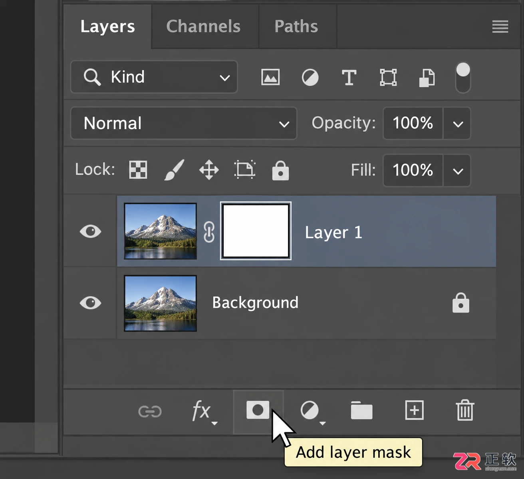Delete layer with trash icon
The image size is (524, 479).
[465, 410]
